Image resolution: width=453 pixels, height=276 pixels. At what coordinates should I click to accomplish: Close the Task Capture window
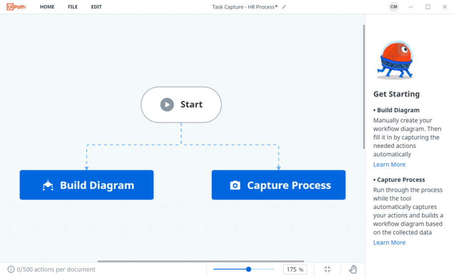pyautogui.click(x=445, y=7)
